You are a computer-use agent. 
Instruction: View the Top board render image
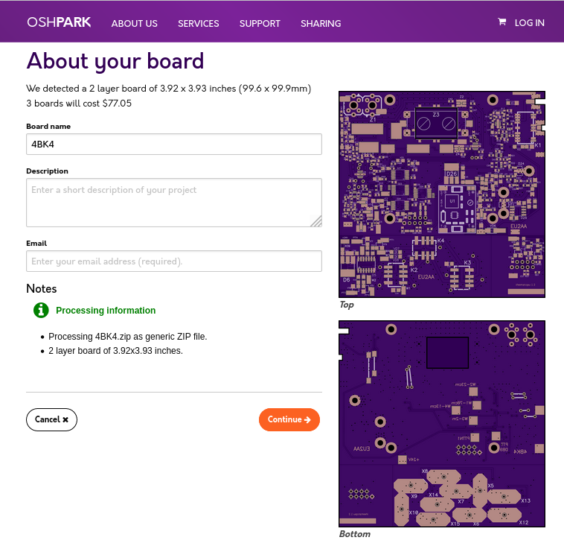(442, 194)
